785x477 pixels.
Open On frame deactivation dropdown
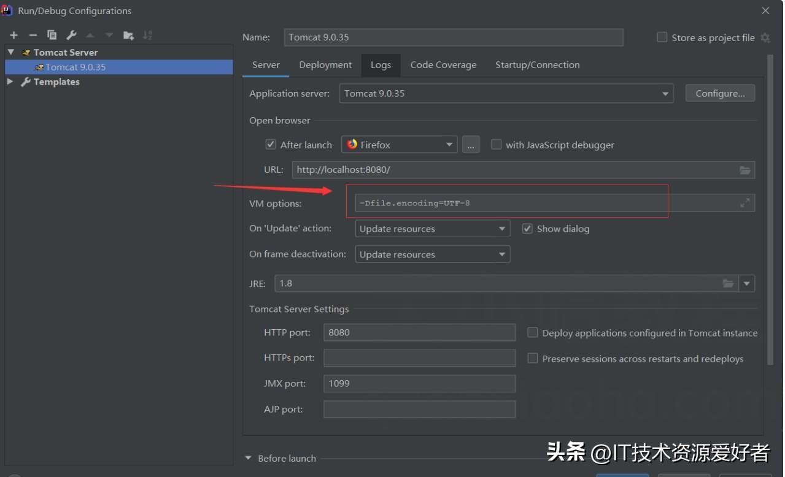(x=433, y=254)
